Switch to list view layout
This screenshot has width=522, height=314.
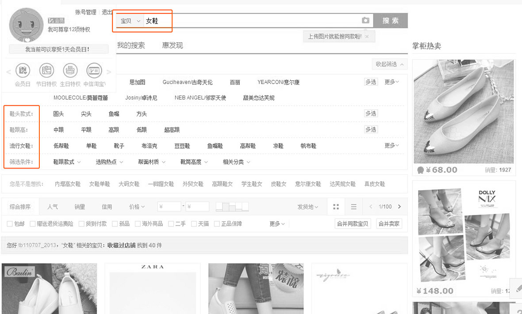coord(353,207)
